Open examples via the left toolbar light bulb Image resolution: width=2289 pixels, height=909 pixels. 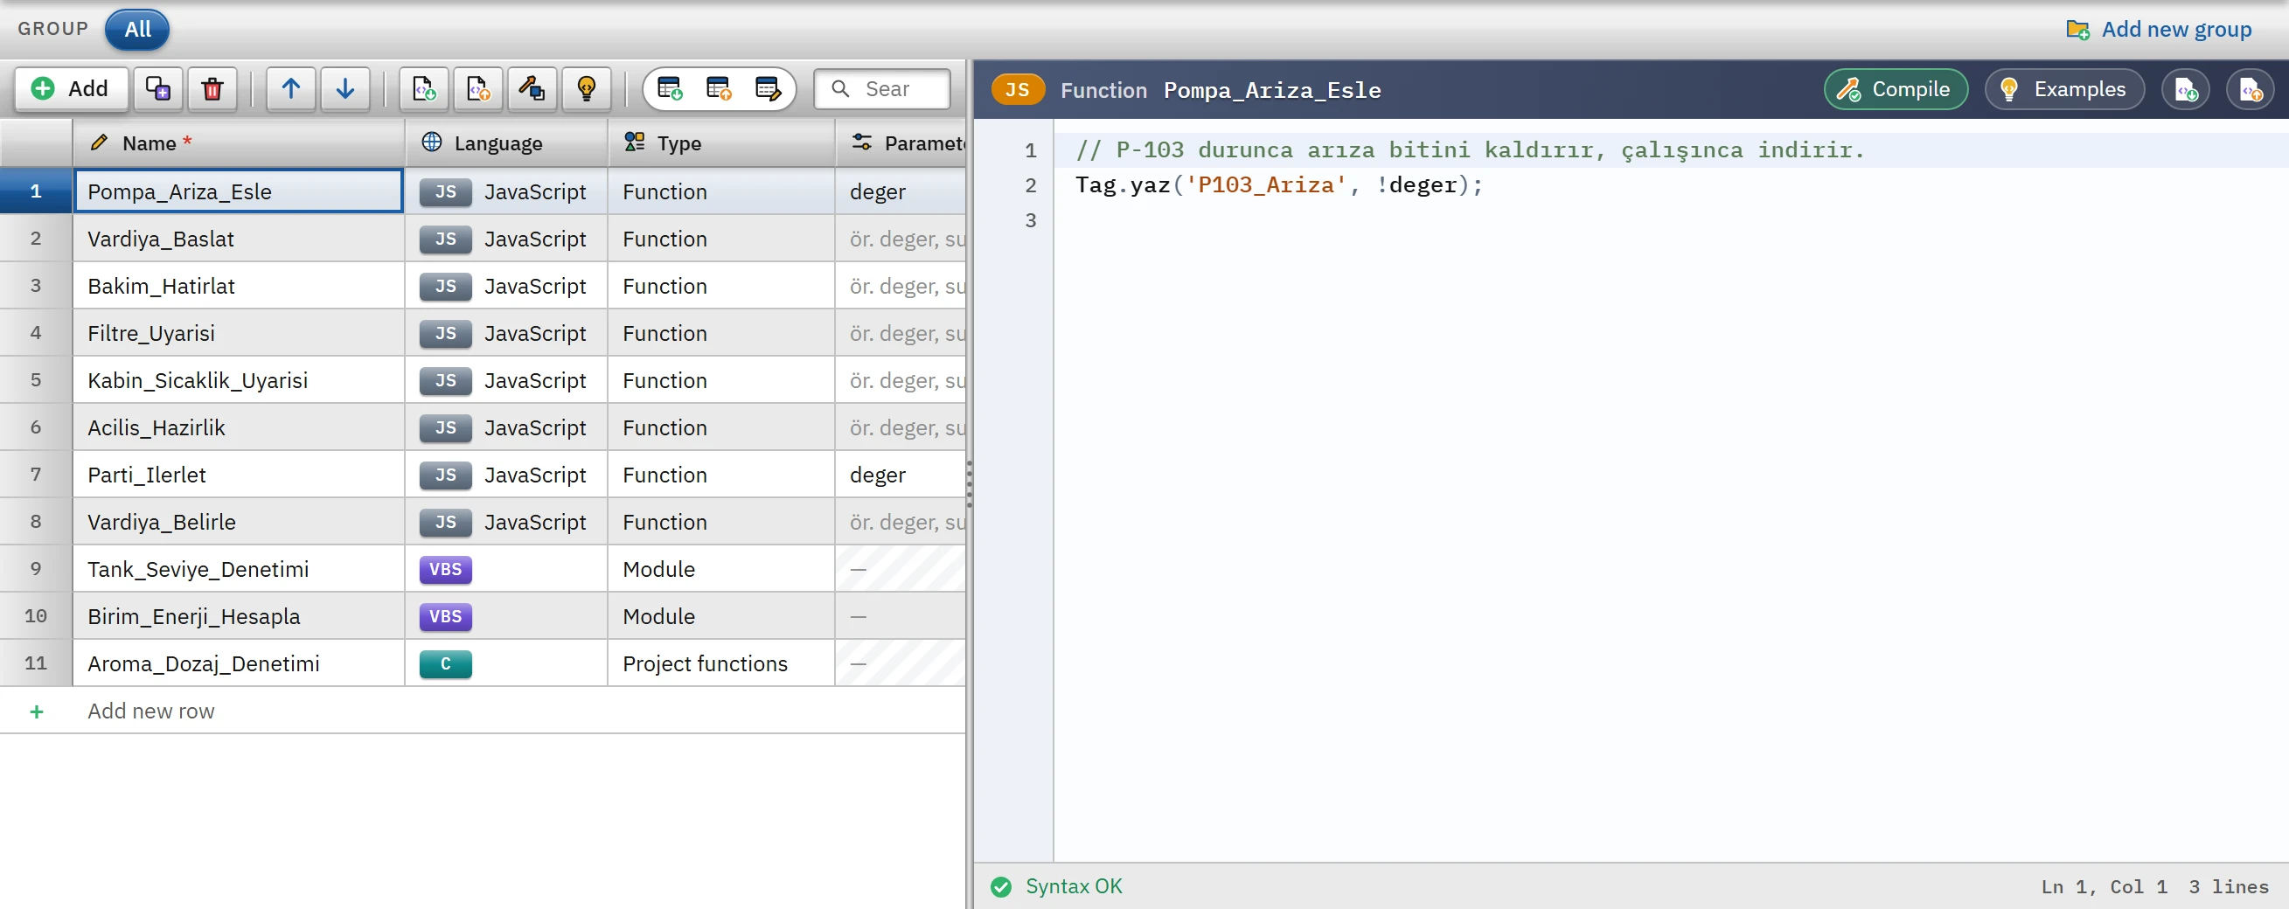[x=587, y=89]
